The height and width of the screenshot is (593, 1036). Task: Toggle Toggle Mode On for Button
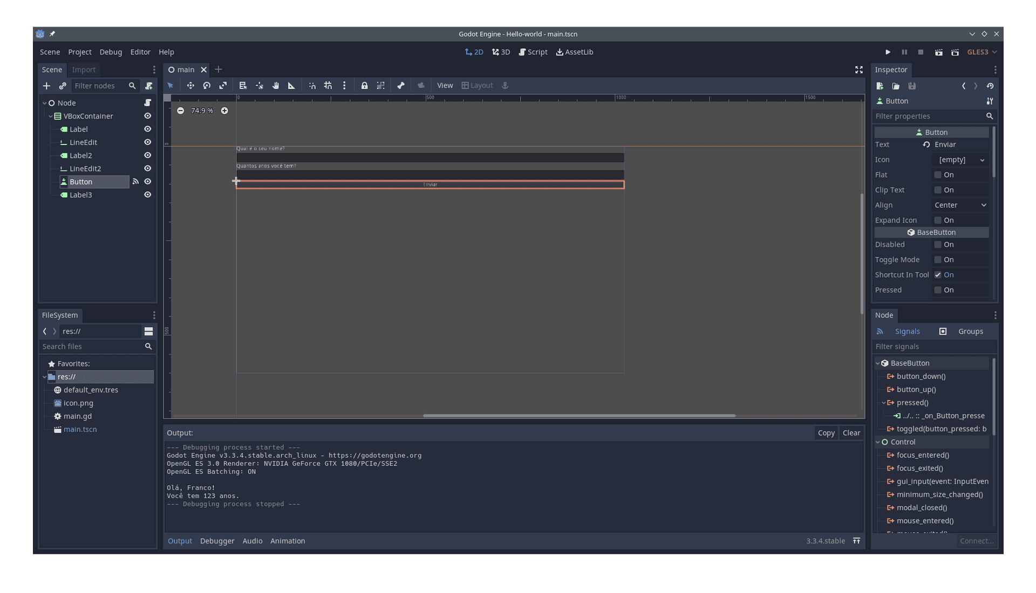coord(938,259)
